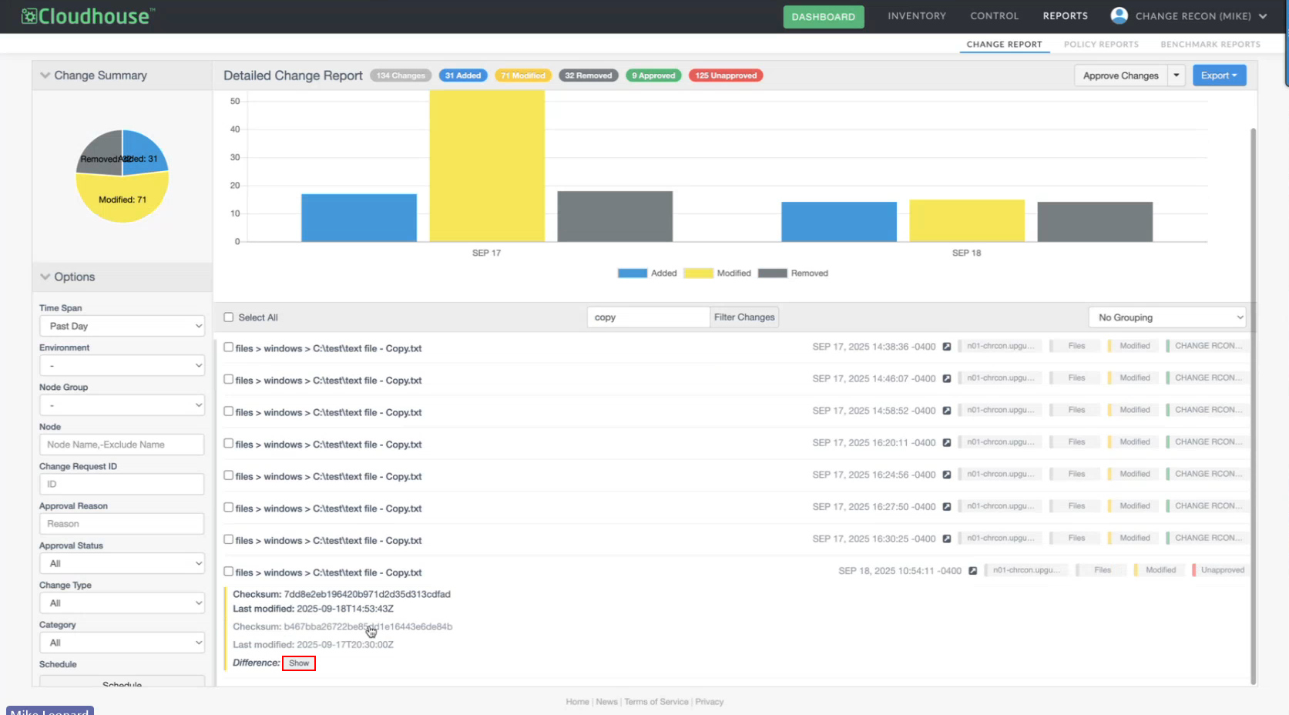1289x715 pixels.
Task: Click the Cloudhouse logo in header
Action: point(88,16)
